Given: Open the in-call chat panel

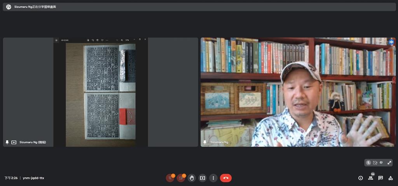Looking at the screenshot, I should (x=381, y=178).
